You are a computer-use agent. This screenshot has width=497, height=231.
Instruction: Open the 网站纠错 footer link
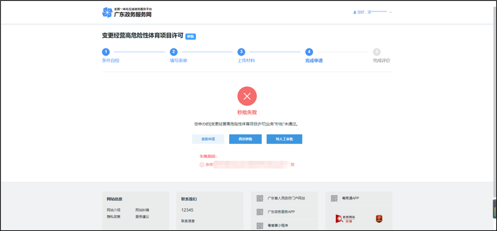click(x=142, y=210)
